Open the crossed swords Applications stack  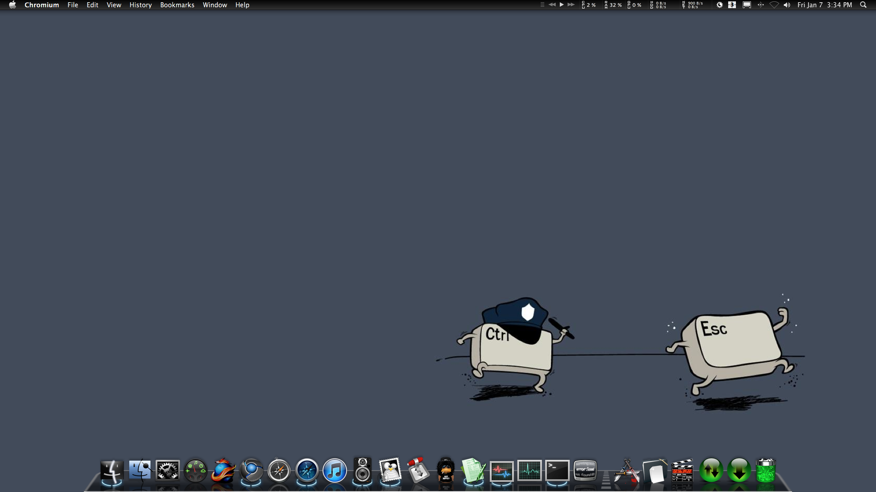point(627,471)
